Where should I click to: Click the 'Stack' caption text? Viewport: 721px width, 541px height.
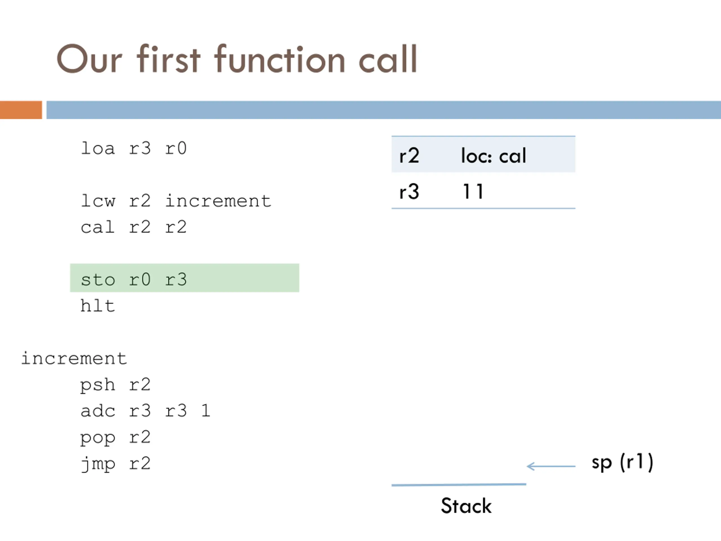coord(466,506)
